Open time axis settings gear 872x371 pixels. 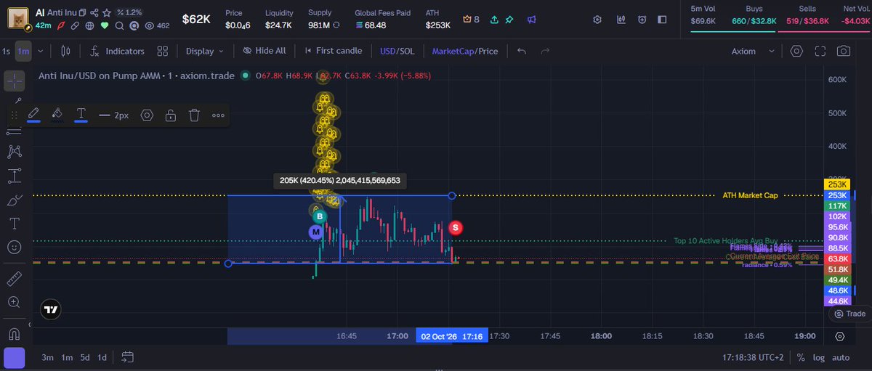coord(840,336)
